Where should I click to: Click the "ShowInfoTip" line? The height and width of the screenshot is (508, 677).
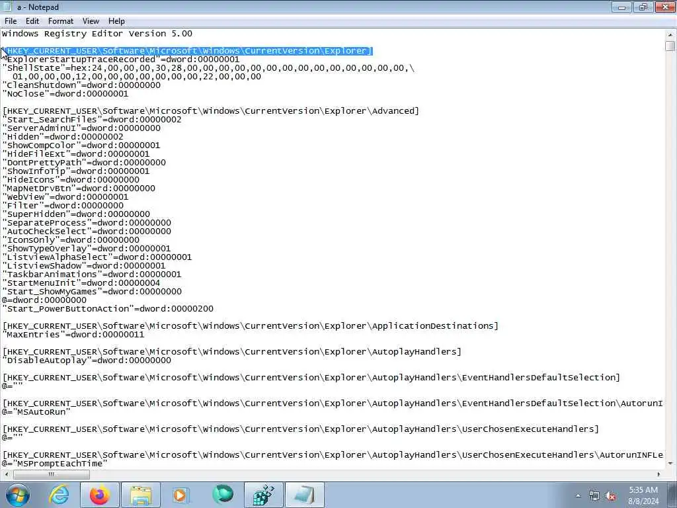[x=76, y=171]
